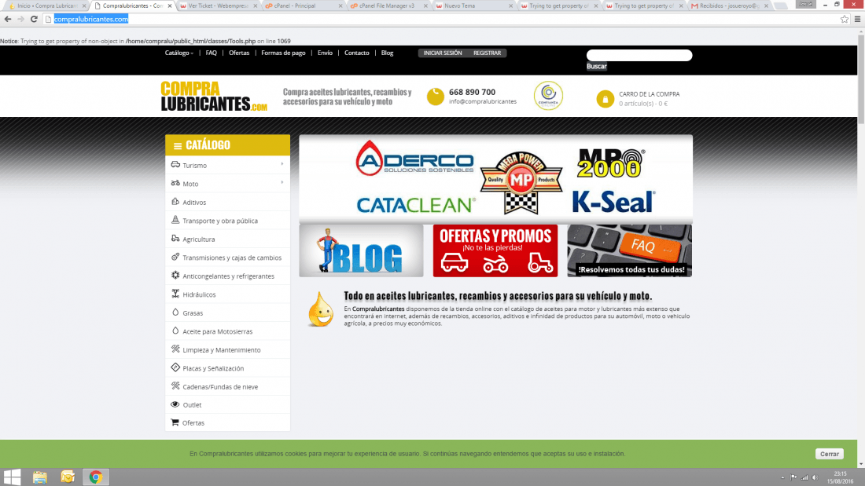Click the Cadenas/Fundas de nieve icon
865x486 pixels.
point(175,386)
